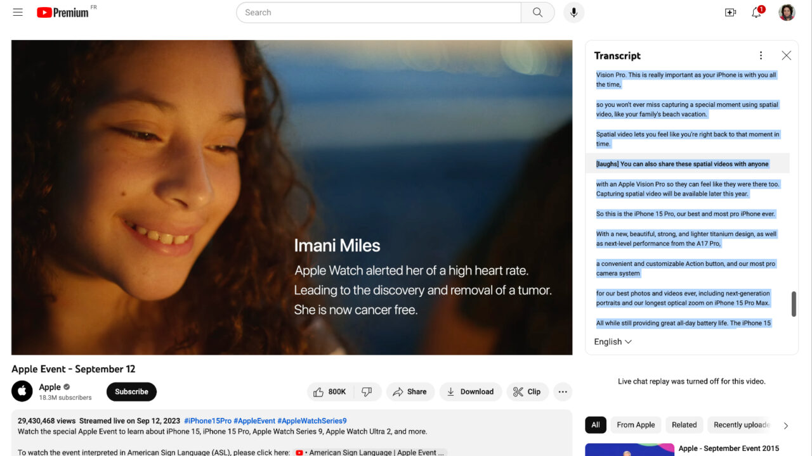Screen dimensions: 812x456
Task: Start voice search with the microphone icon
Action: pyautogui.click(x=574, y=12)
